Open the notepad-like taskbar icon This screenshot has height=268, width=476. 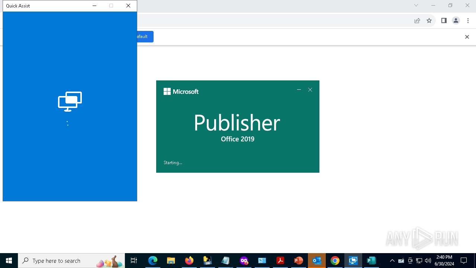coord(226,261)
